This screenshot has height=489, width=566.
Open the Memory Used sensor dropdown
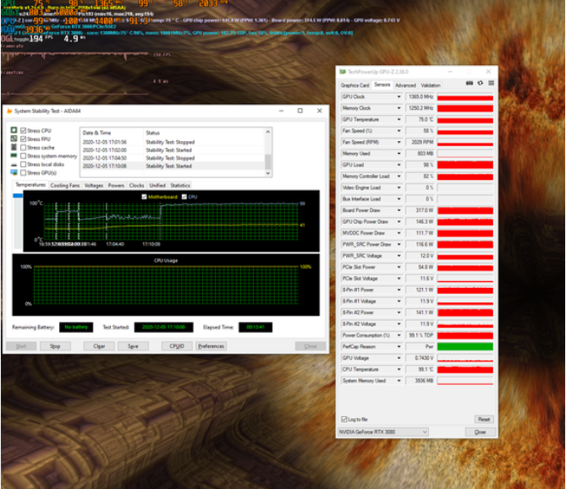398,154
